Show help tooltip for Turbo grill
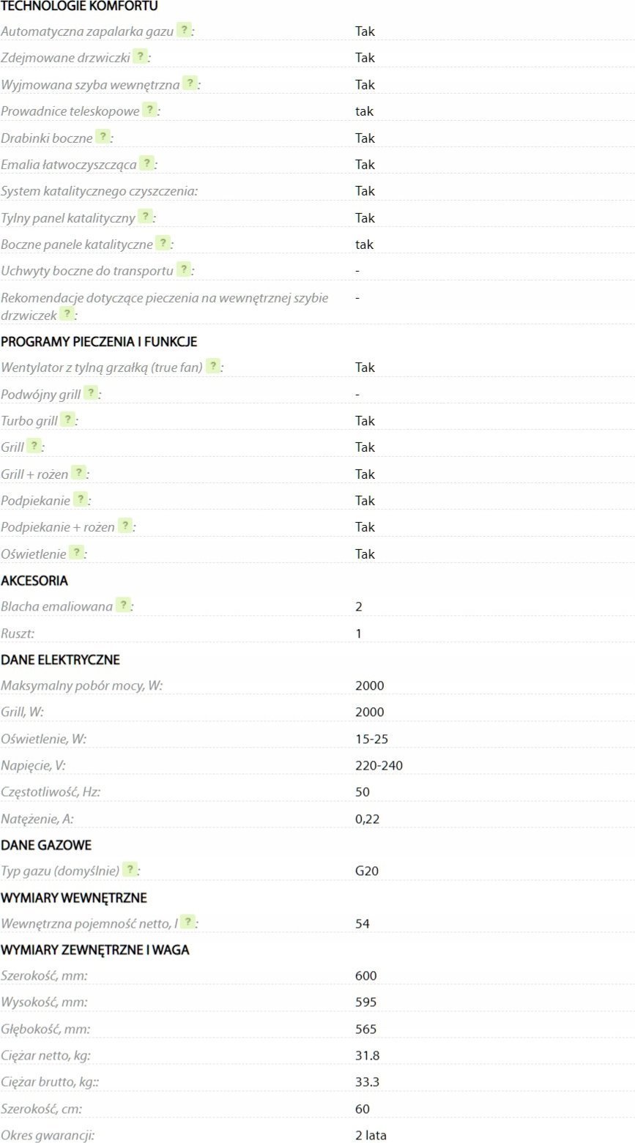This screenshot has height=1143, width=635. 67,420
